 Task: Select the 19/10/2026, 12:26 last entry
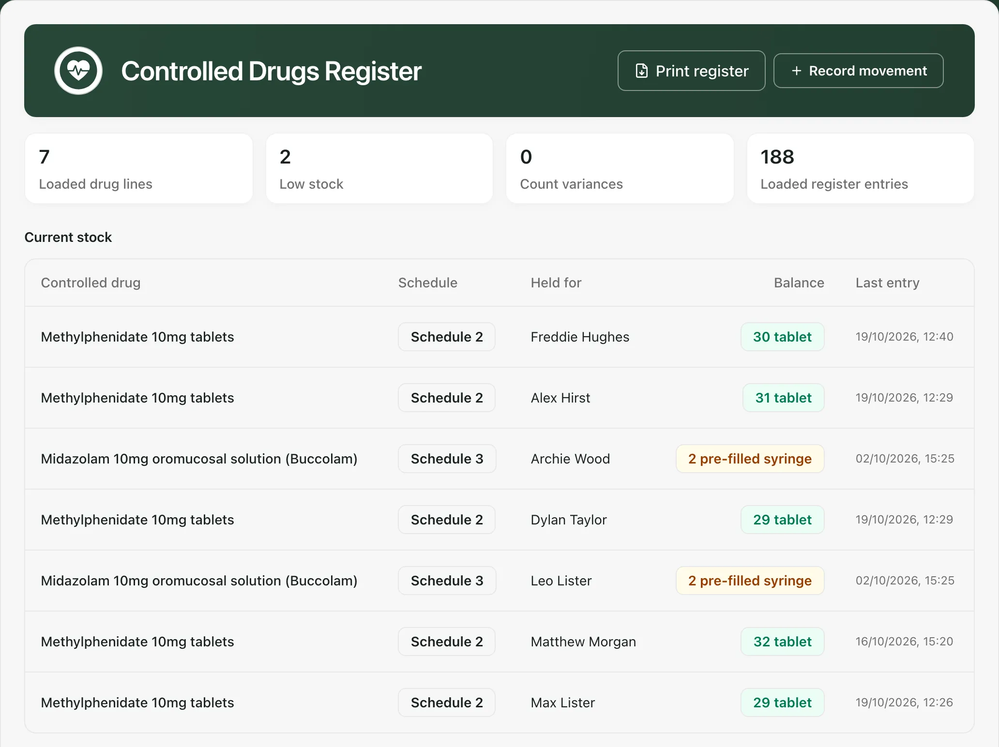pyautogui.click(x=904, y=702)
